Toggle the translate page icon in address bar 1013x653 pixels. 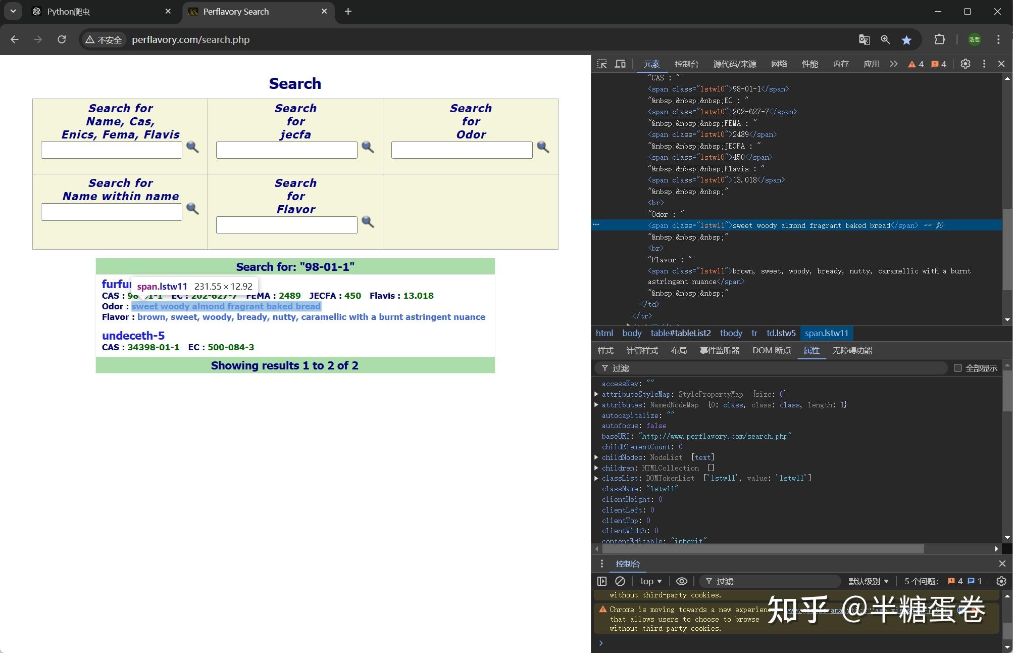pyautogui.click(x=864, y=39)
